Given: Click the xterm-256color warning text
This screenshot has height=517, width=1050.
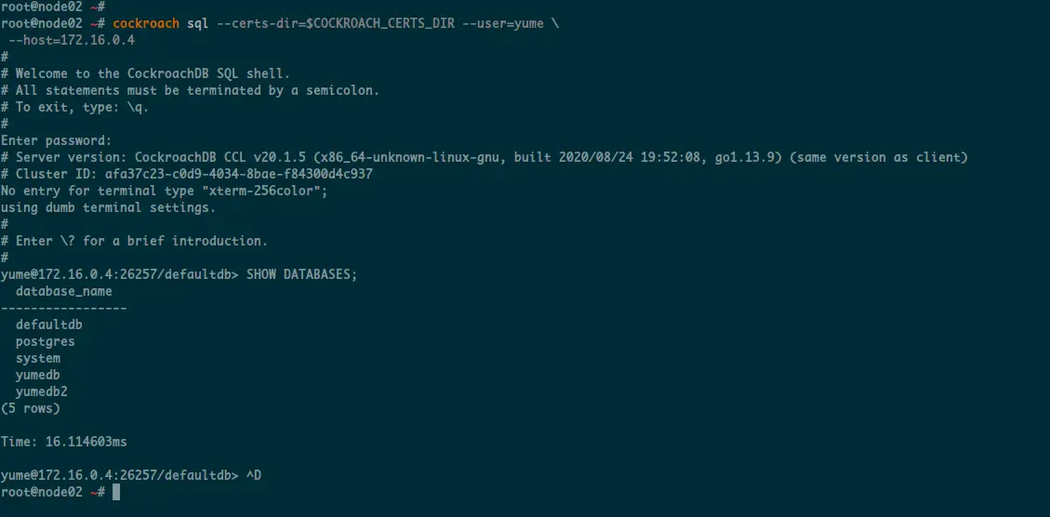Looking at the screenshot, I should tap(164, 191).
